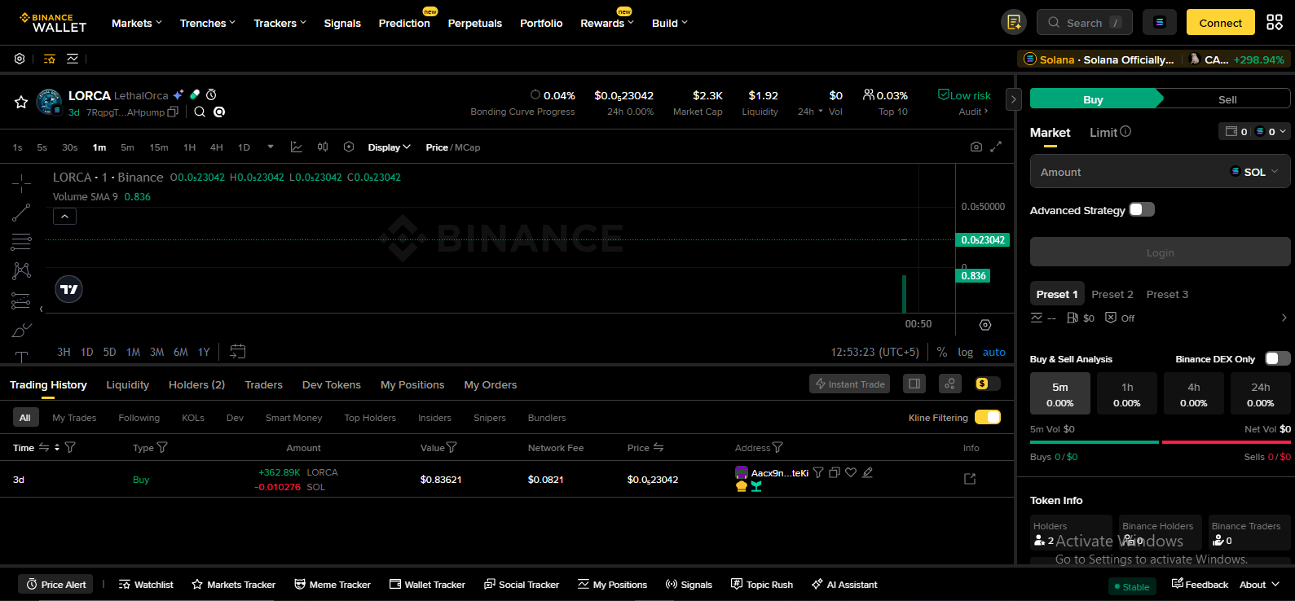Open the Holders (2) tab
Viewport: 1295px width, 601px height.
[x=196, y=384]
